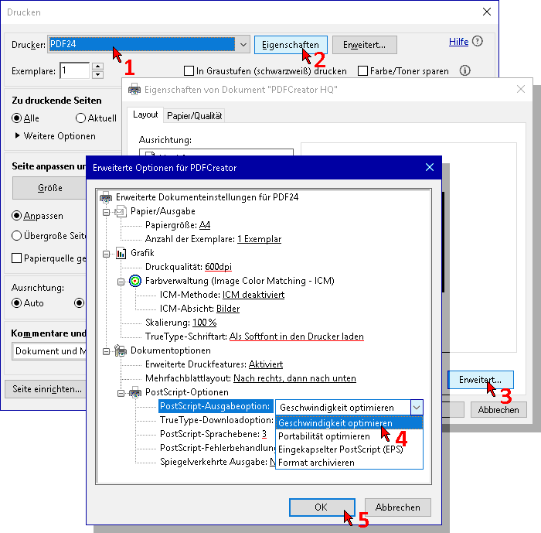Select the Alle pages radio button
Viewport: 541px width, 533px height.
click(x=17, y=118)
